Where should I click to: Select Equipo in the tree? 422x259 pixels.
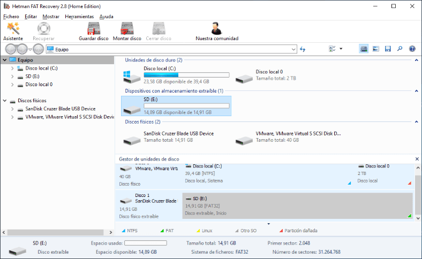(x=25, y=60)
